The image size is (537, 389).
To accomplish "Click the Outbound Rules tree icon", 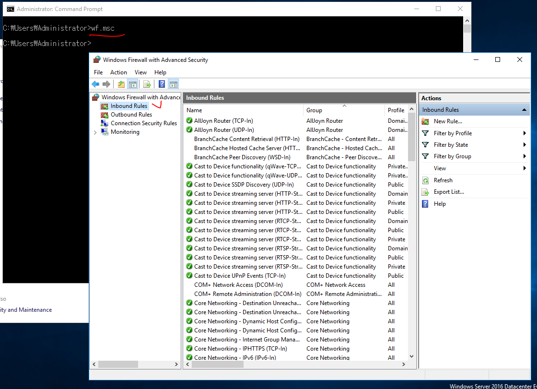I will (105, 115).
